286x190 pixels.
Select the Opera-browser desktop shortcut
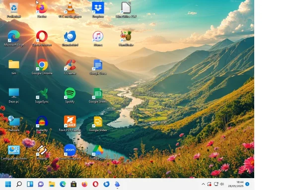[x=42, y=39]
